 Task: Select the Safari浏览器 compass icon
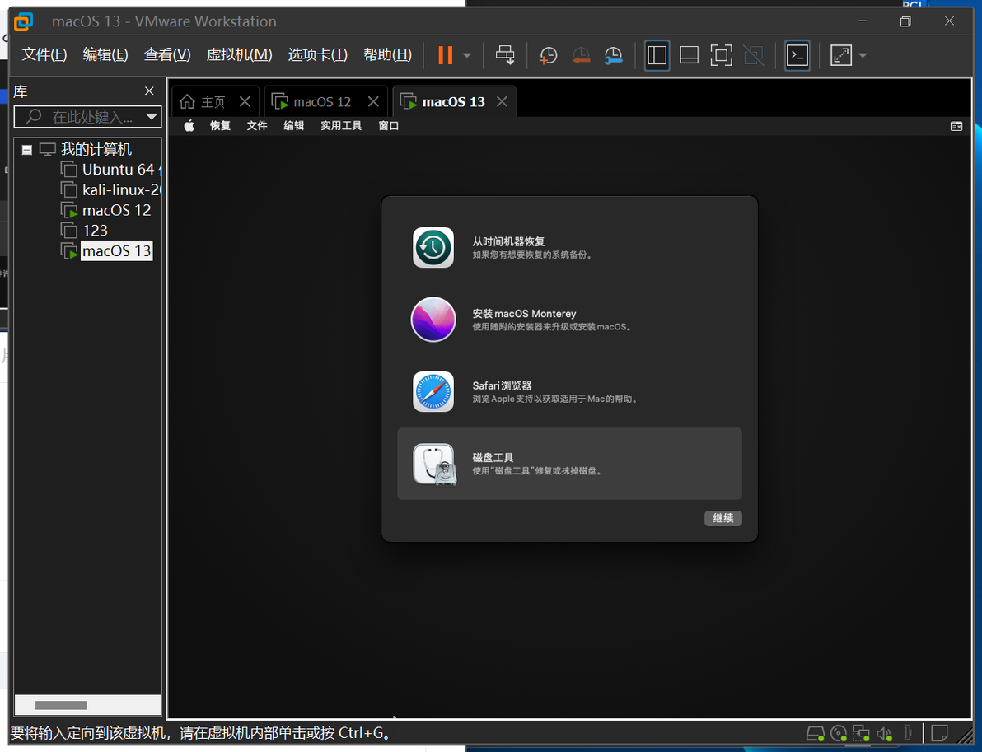coord(433,392)
